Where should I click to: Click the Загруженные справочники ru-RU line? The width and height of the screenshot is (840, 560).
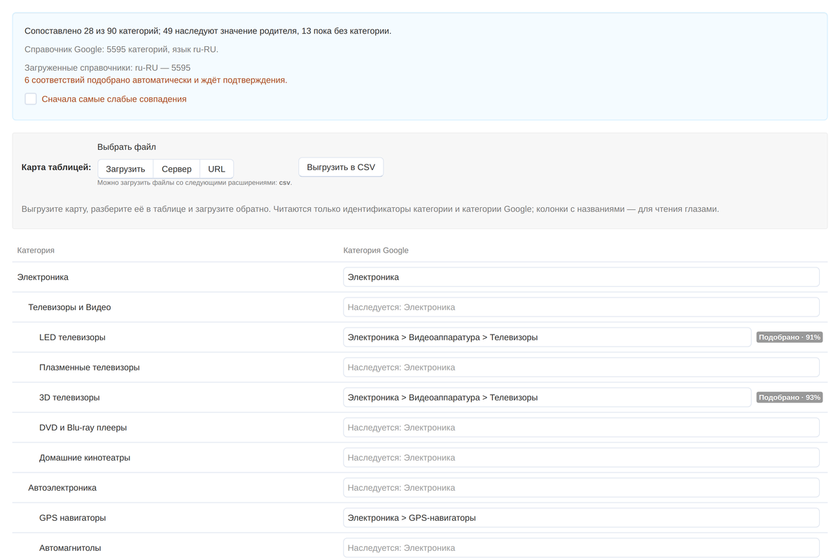107,68
